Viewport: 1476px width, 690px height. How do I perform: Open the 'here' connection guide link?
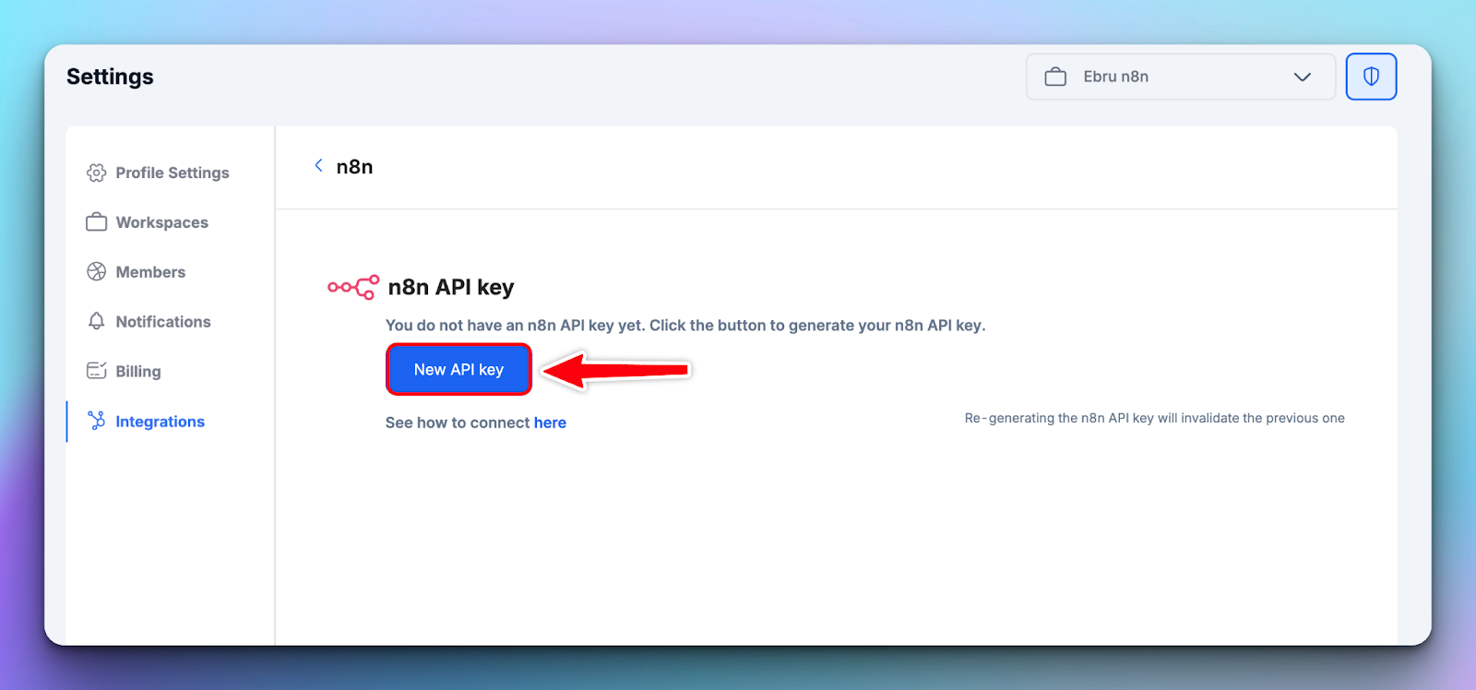[x=550, y=422]
